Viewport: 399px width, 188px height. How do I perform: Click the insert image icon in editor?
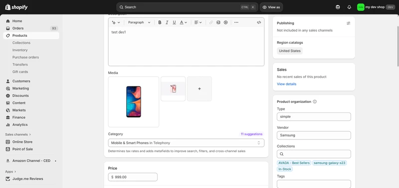218,22
